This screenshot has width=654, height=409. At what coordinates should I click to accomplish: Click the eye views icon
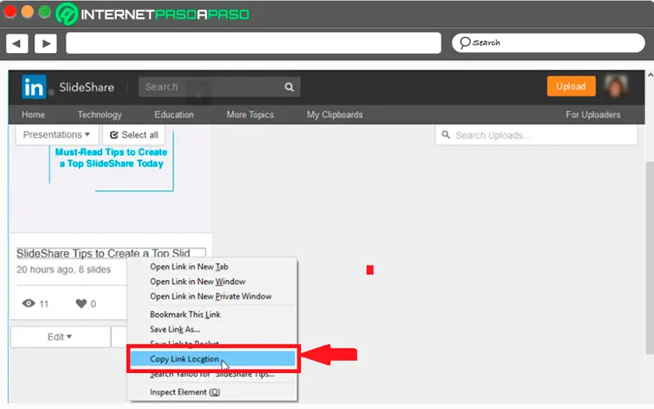click(29, 303)
